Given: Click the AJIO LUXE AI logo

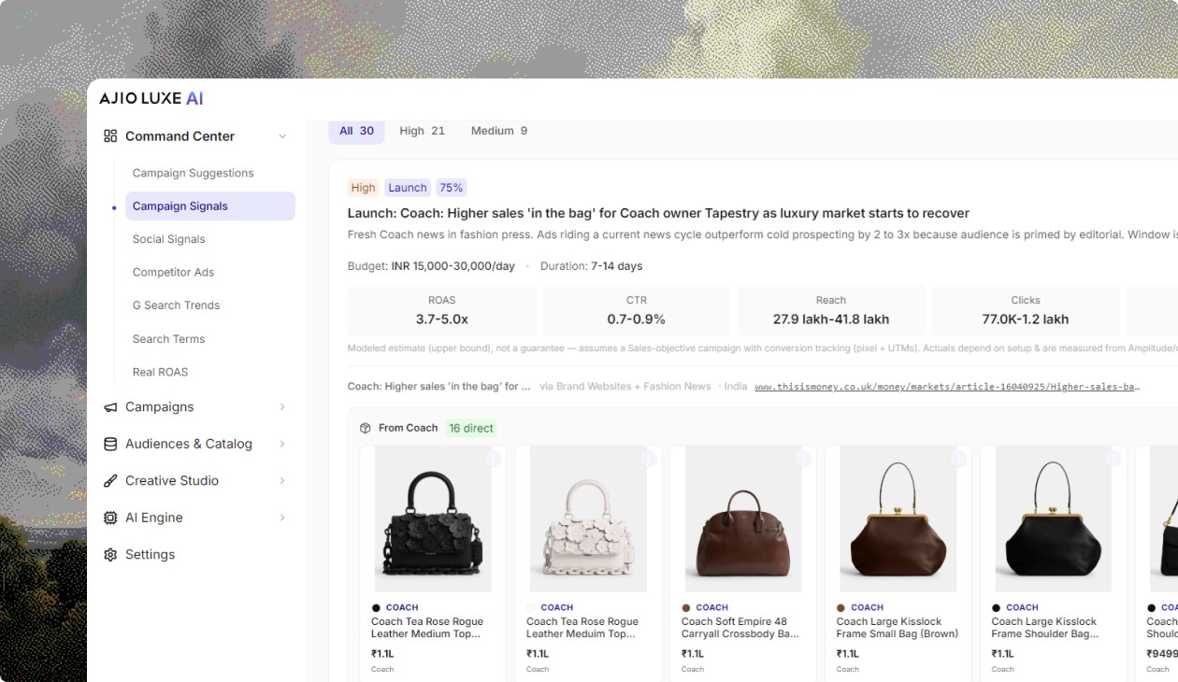Looking at the screenshot, I should [151, 98].
